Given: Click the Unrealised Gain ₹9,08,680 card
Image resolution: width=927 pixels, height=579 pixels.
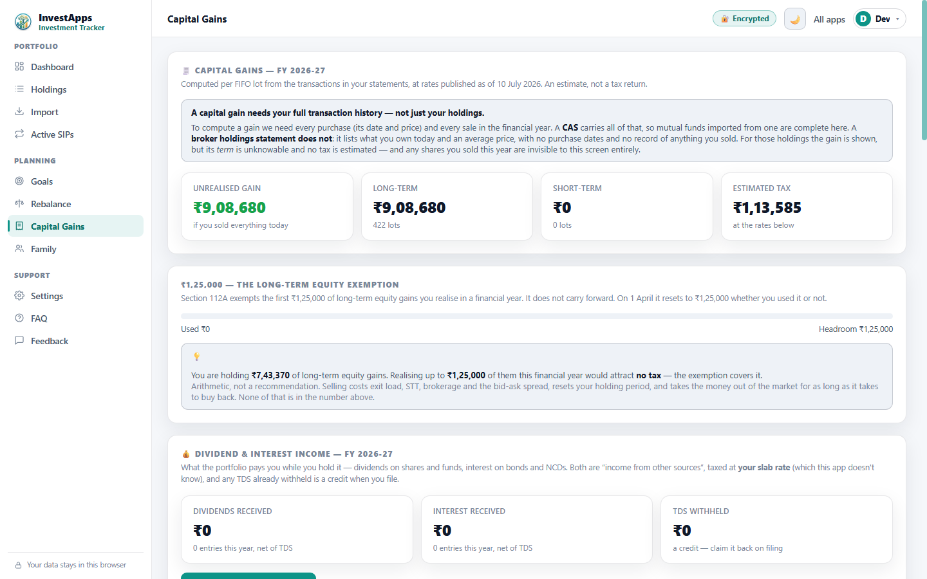Looking at the screenshot, I should point(267,207).
